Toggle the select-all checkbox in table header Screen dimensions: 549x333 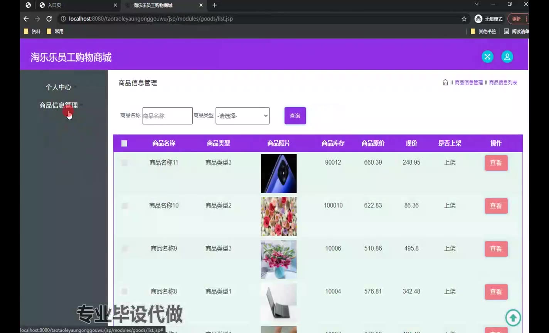coord(124,143)
